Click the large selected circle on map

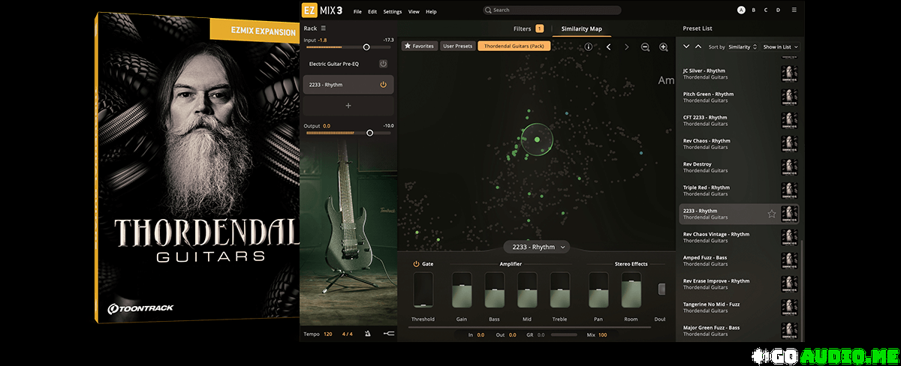pos(537,138)
